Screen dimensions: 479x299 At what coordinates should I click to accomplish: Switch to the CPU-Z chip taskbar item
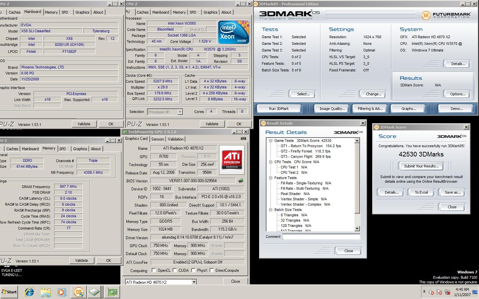tap(94, 292)
